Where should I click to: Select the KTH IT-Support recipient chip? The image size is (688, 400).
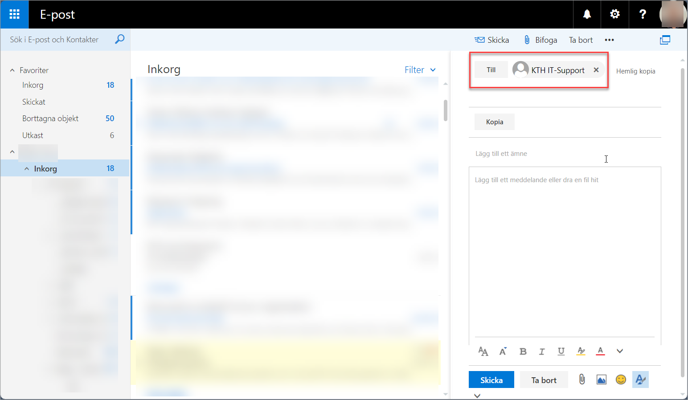click(557, 70)
